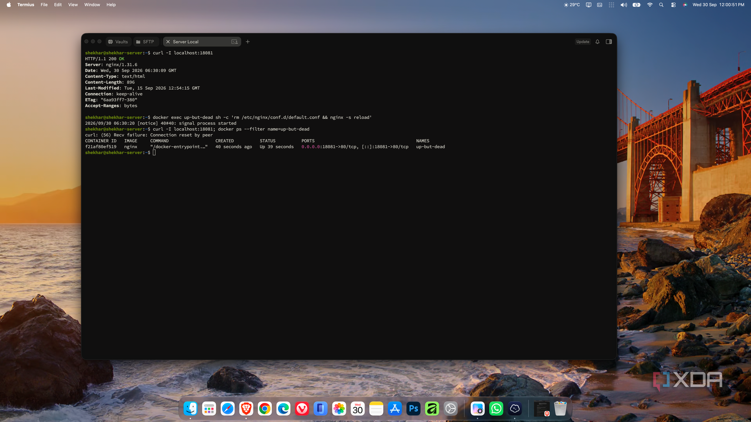This screenshot has height=422, width=751.
Task: Open Control Center in menu bar
Action: 673,5
